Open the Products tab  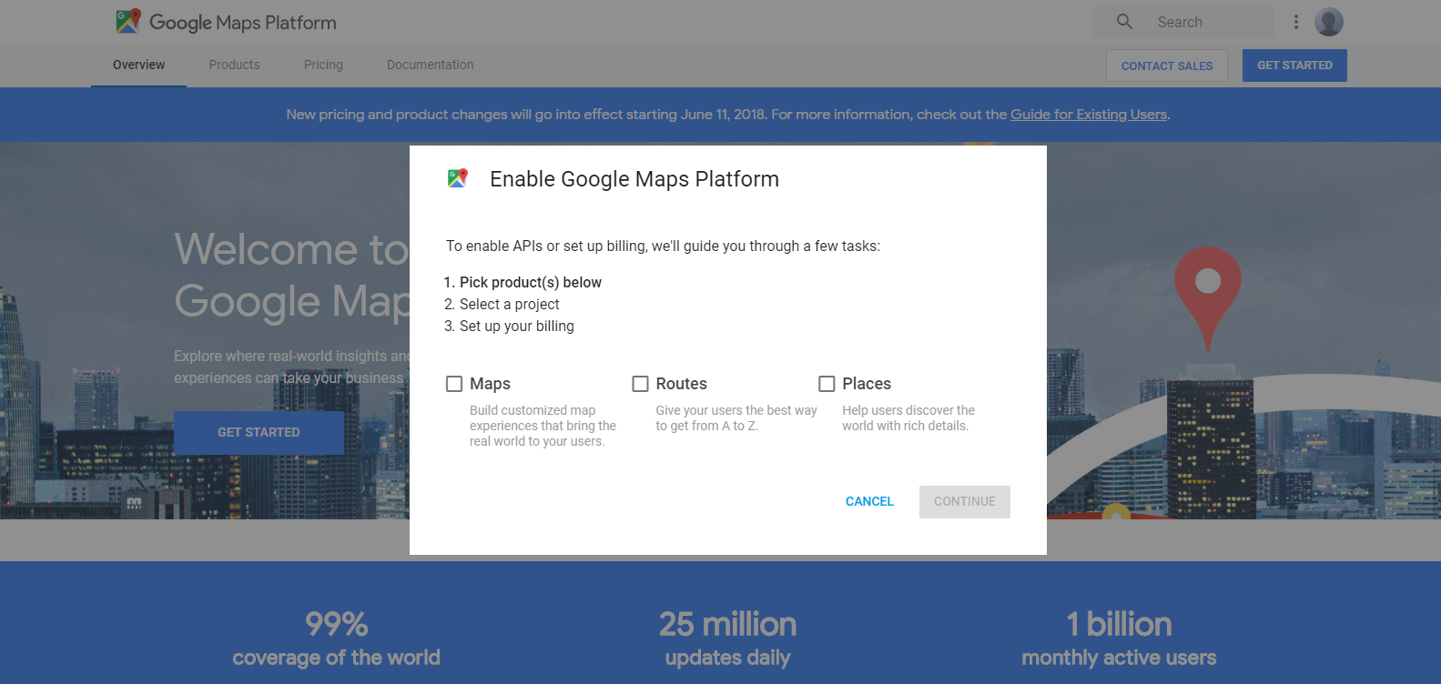coord(235,65)
